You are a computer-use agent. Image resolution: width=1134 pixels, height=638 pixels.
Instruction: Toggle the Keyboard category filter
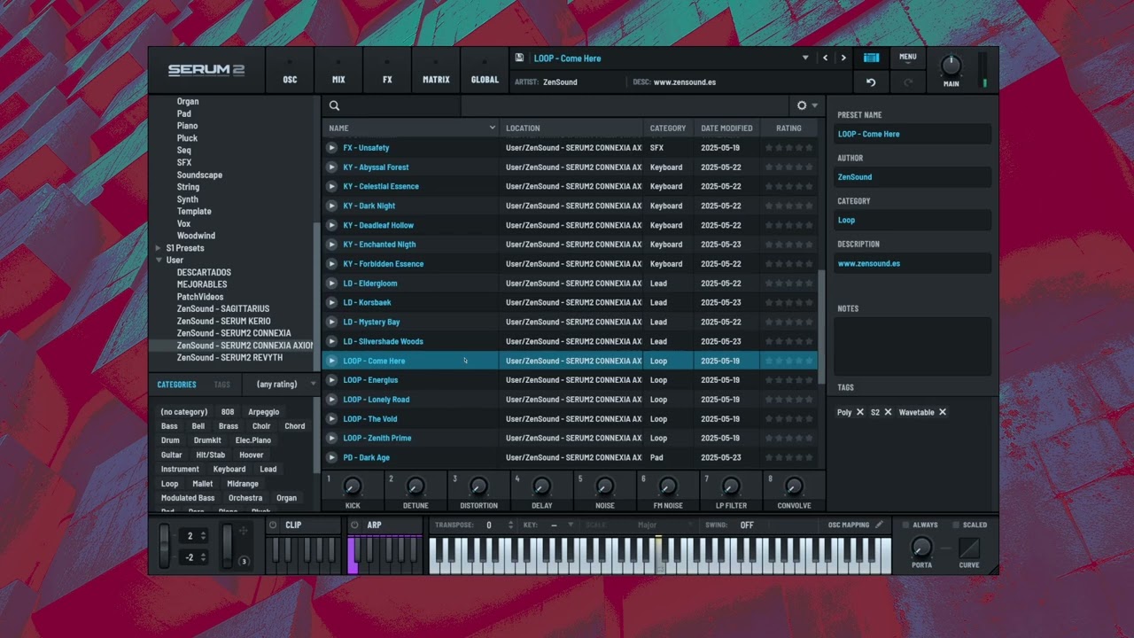click(229, 470)
